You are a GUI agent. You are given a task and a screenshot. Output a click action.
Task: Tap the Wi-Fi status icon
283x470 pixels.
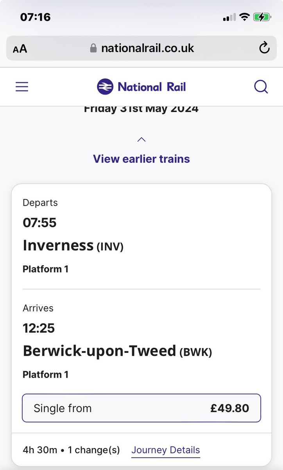coord(245,17)
